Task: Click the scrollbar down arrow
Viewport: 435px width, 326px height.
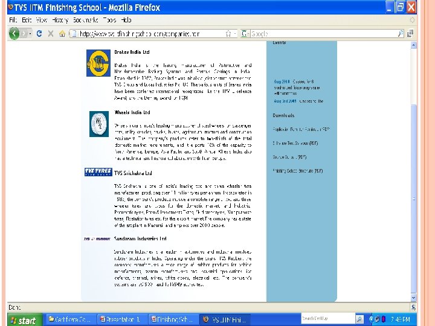Action: (413, 298)
